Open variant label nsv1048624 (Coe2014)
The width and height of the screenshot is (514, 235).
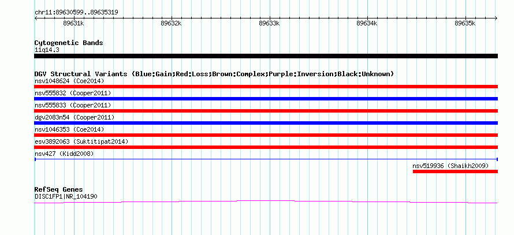pos(69,81)
